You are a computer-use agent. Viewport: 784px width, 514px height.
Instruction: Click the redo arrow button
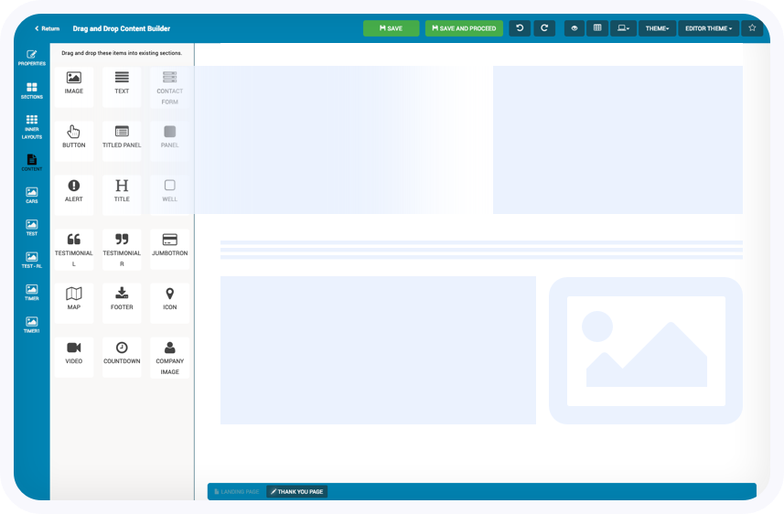(544, 28)
